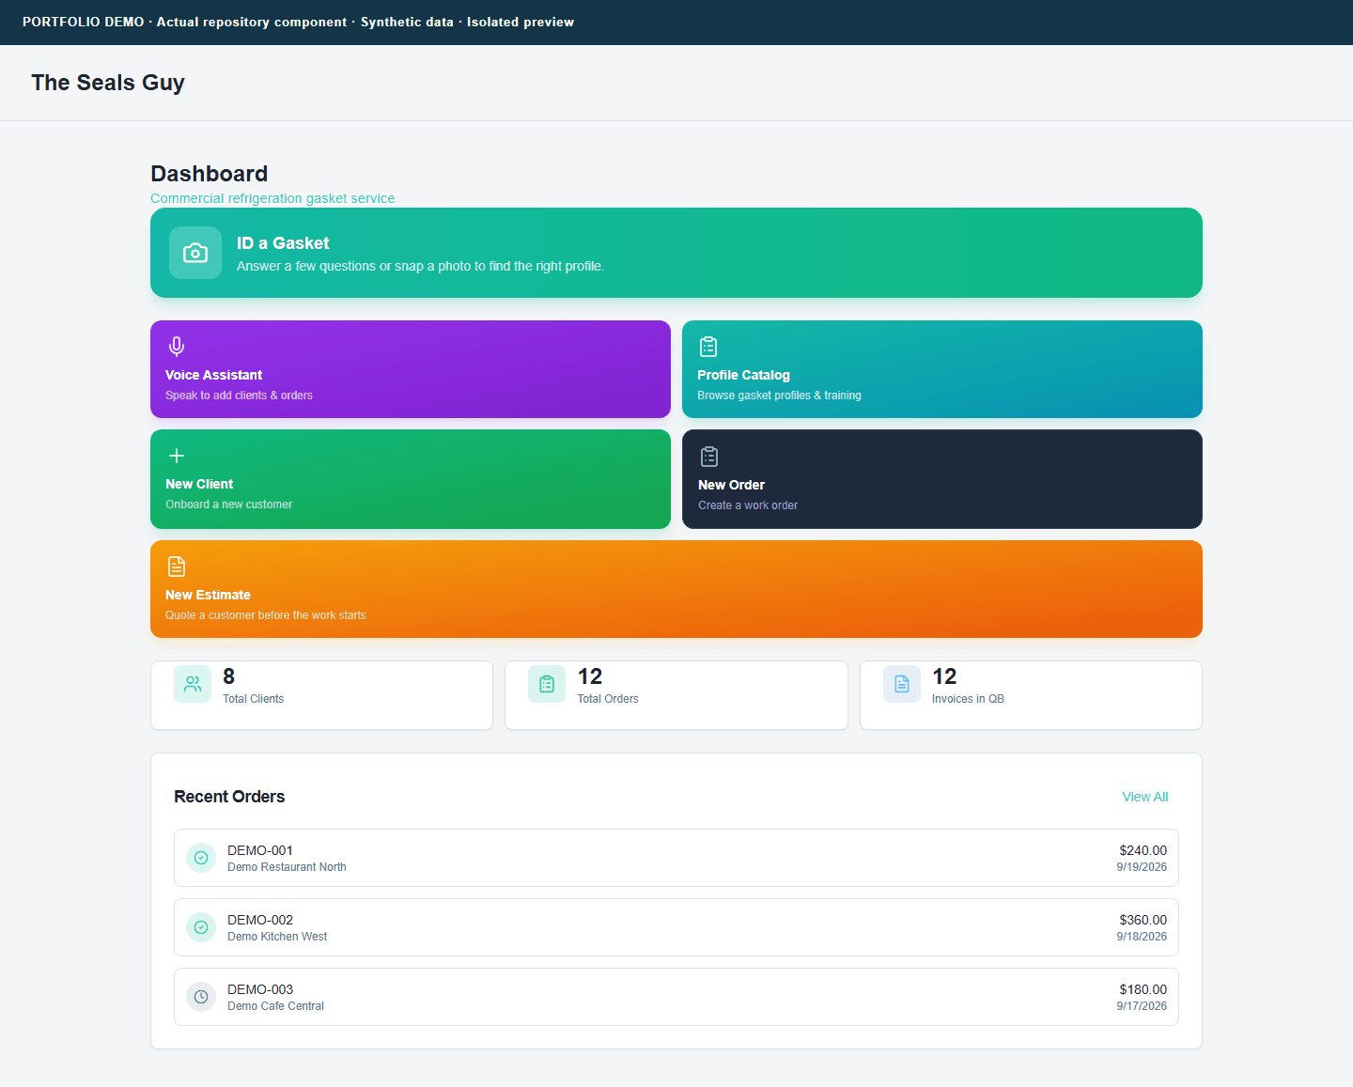Open the New Estimate card
The height and width of the screenshot is (1087, 1353).
pyautogui.click(x=676, y=589)
